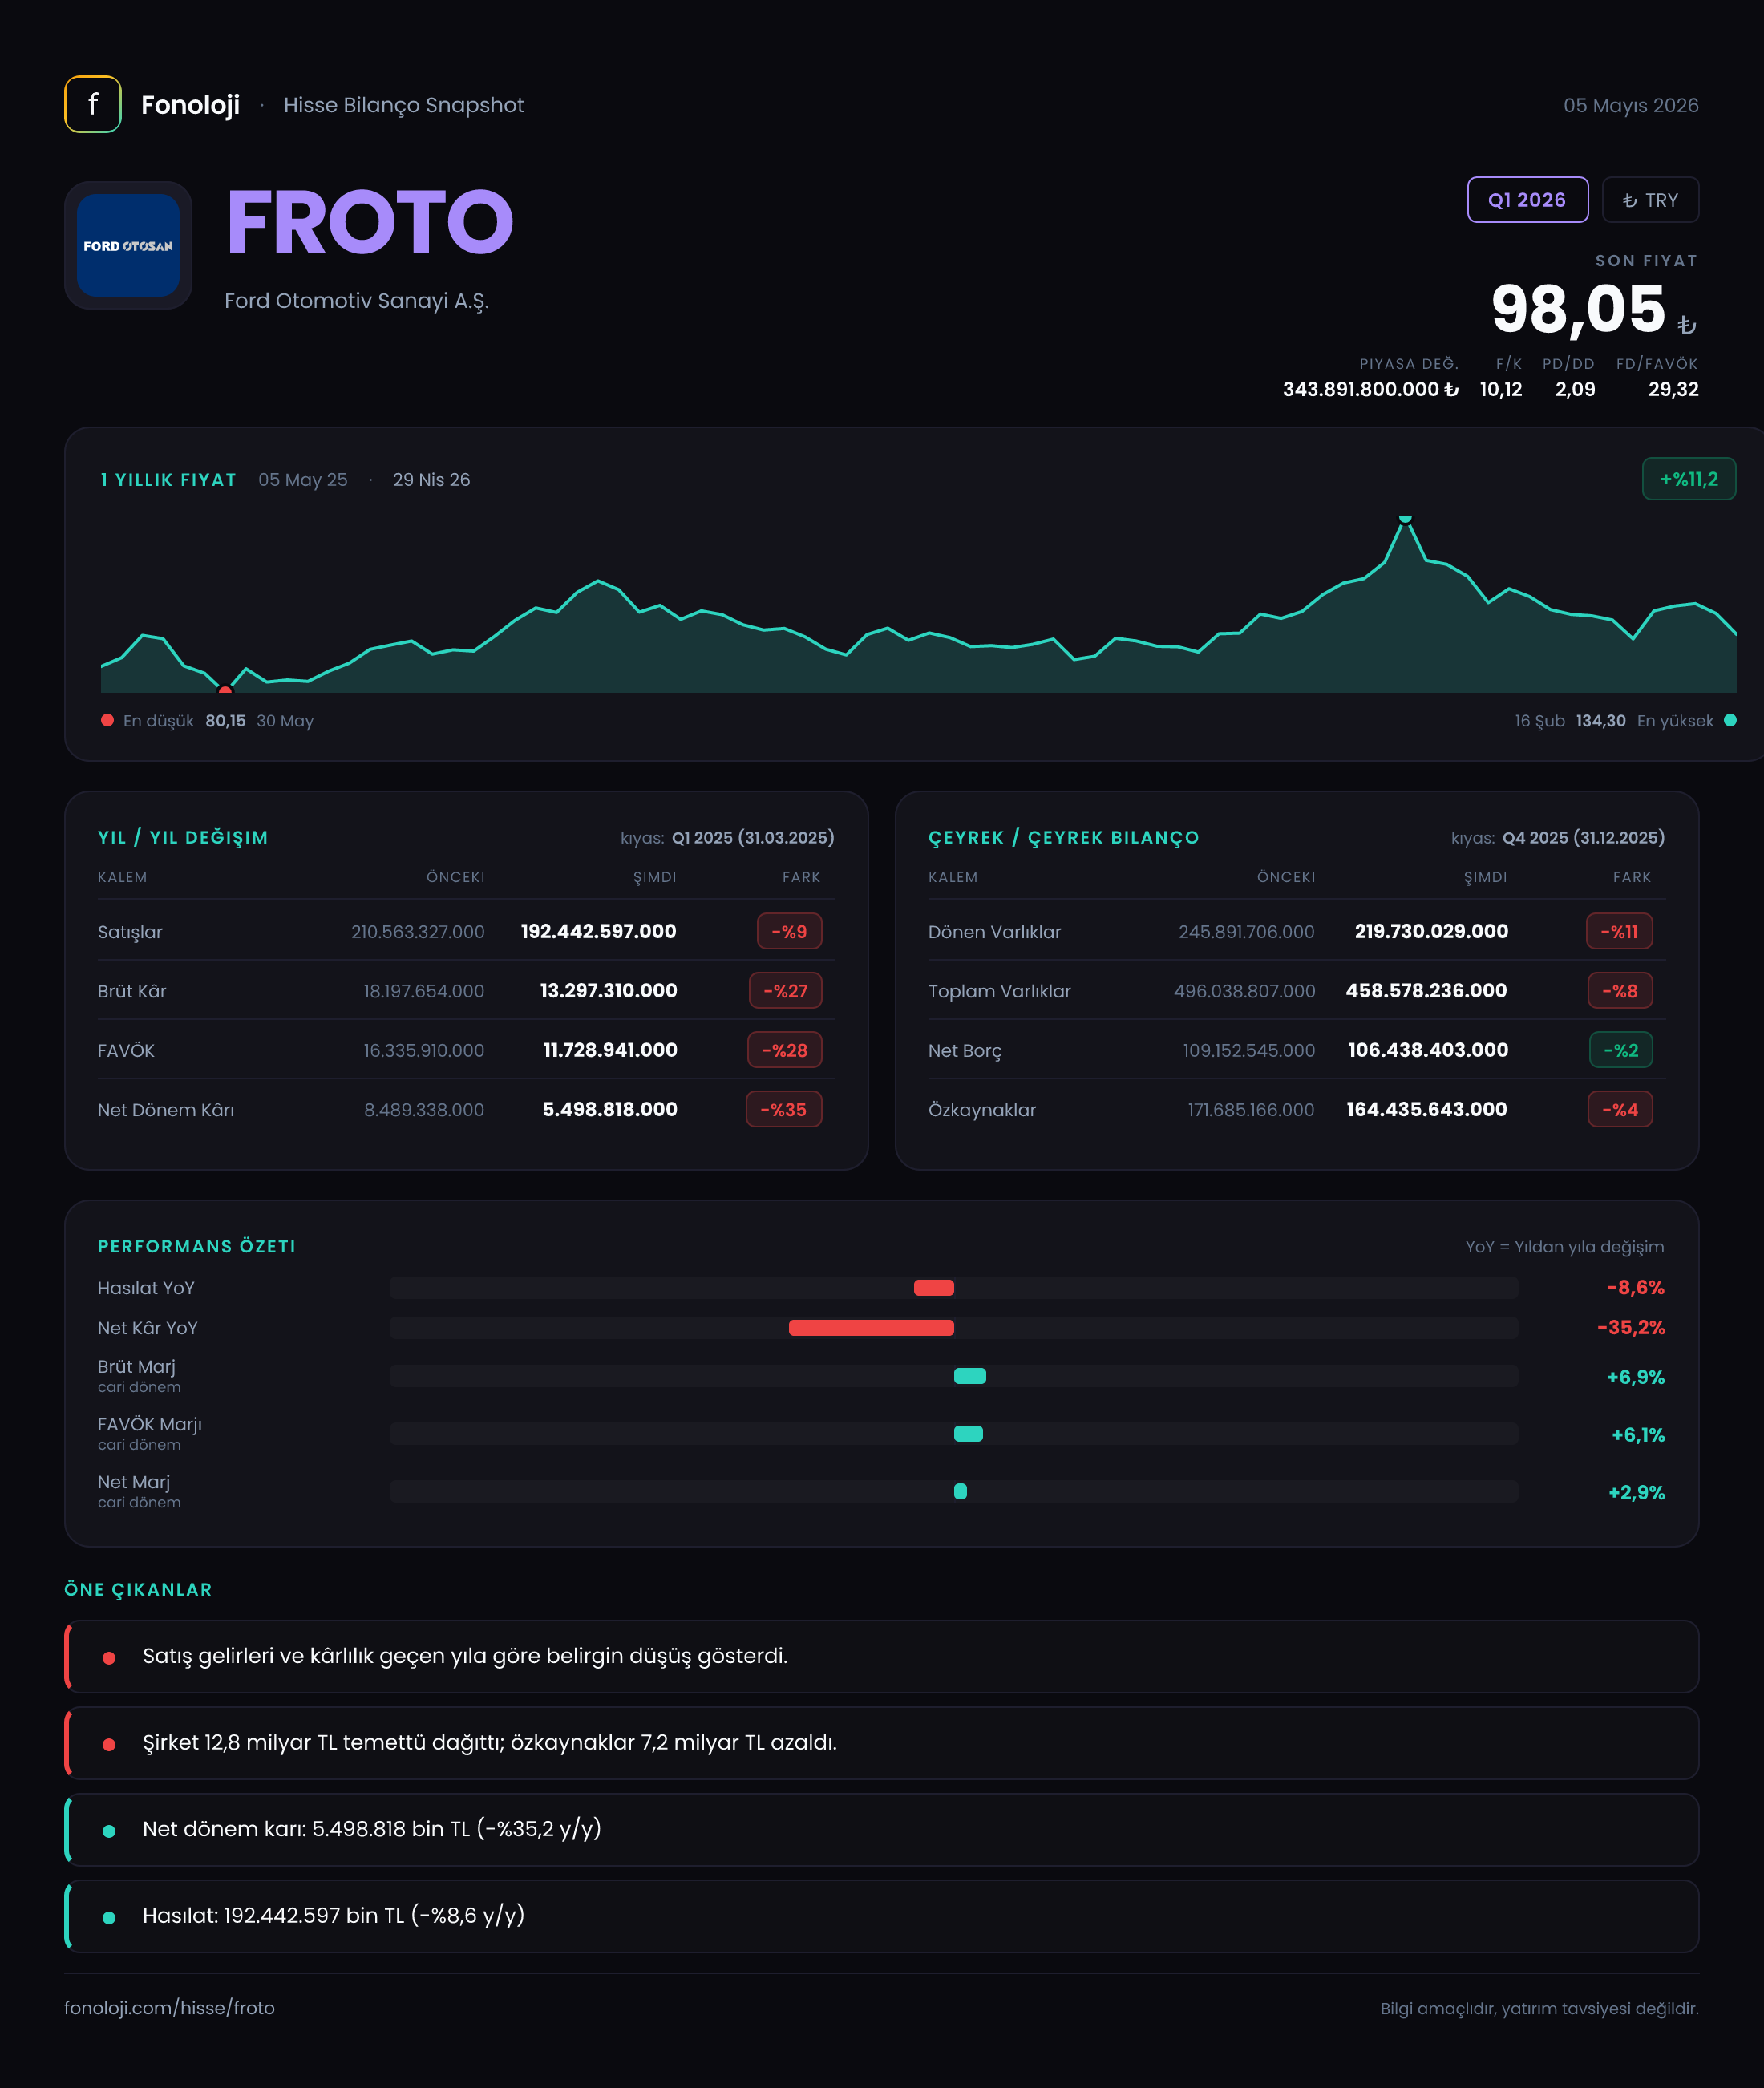Select the TRY currency button
This screenshot has height=2088, width=1764.
click(x=1650, y=200)
